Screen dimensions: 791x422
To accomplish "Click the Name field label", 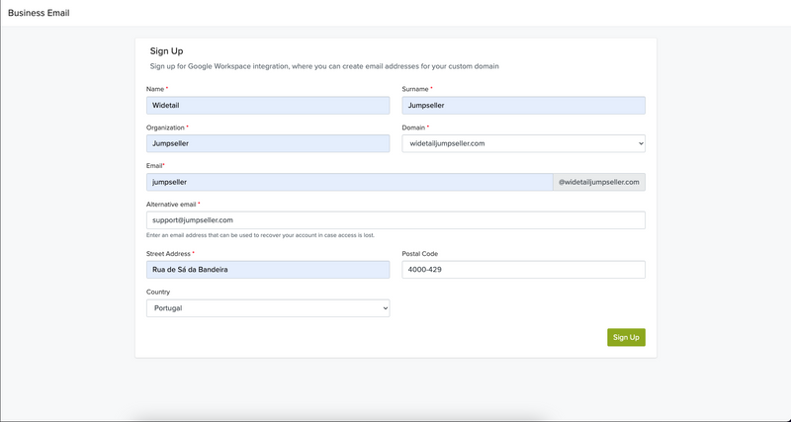I will pyautogui.click(x=157, y=89).
